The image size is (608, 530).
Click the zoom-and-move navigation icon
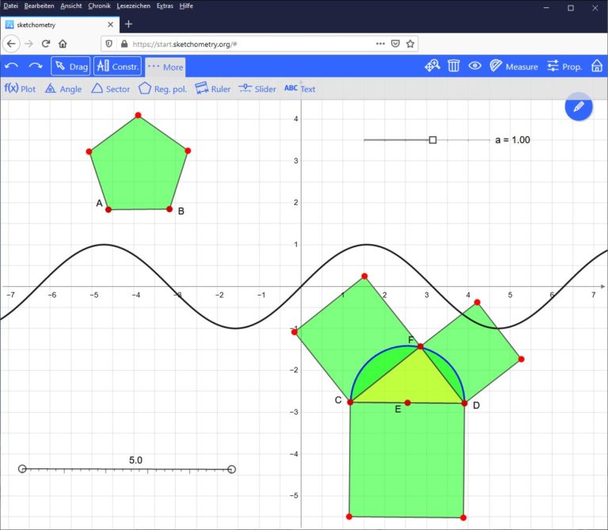tap(432, 67)
